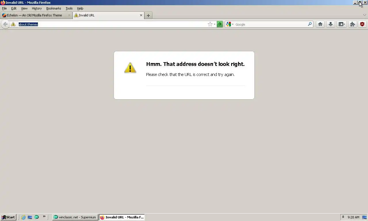Click the 'Please check that the URL' message
The image size is (368, 221).
pos(190,75)
